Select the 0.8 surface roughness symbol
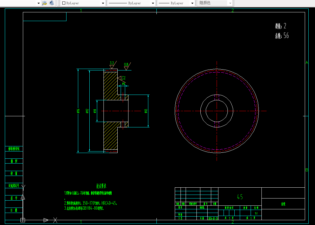Screen dimensions: 315x225 coord(127,66)
